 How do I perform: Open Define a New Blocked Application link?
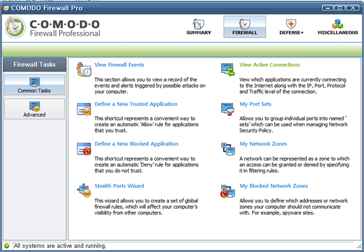click(x=136, y=144)
